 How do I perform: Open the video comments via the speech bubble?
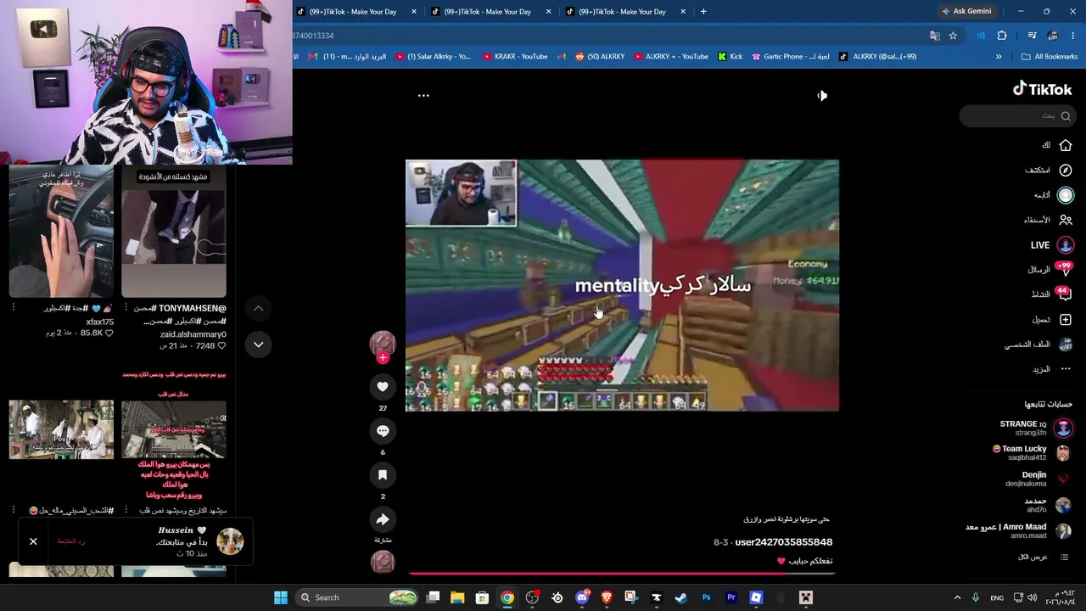point(383,431)
